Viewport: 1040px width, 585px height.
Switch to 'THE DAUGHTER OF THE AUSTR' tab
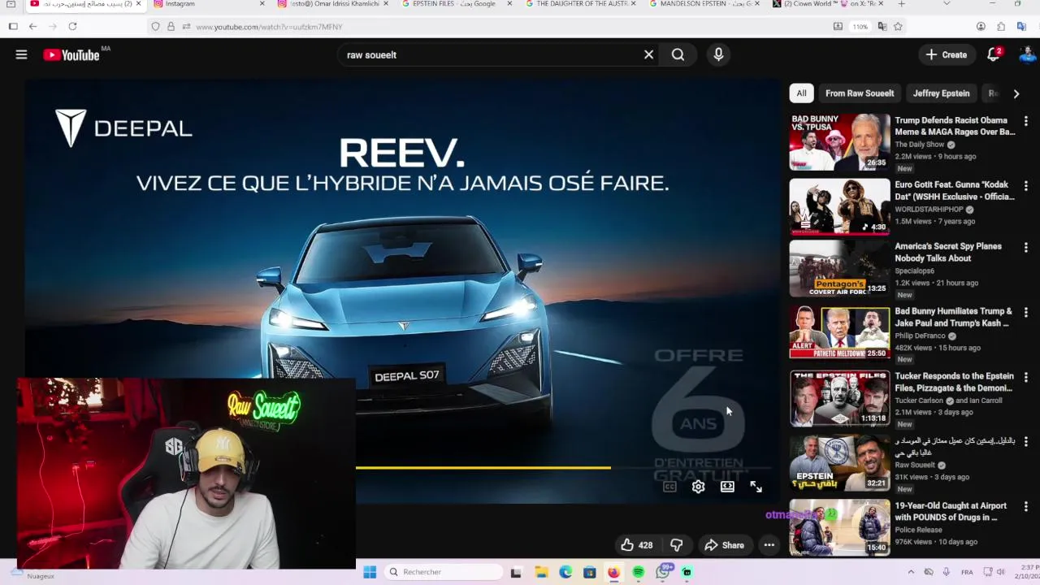coord(580,4)
